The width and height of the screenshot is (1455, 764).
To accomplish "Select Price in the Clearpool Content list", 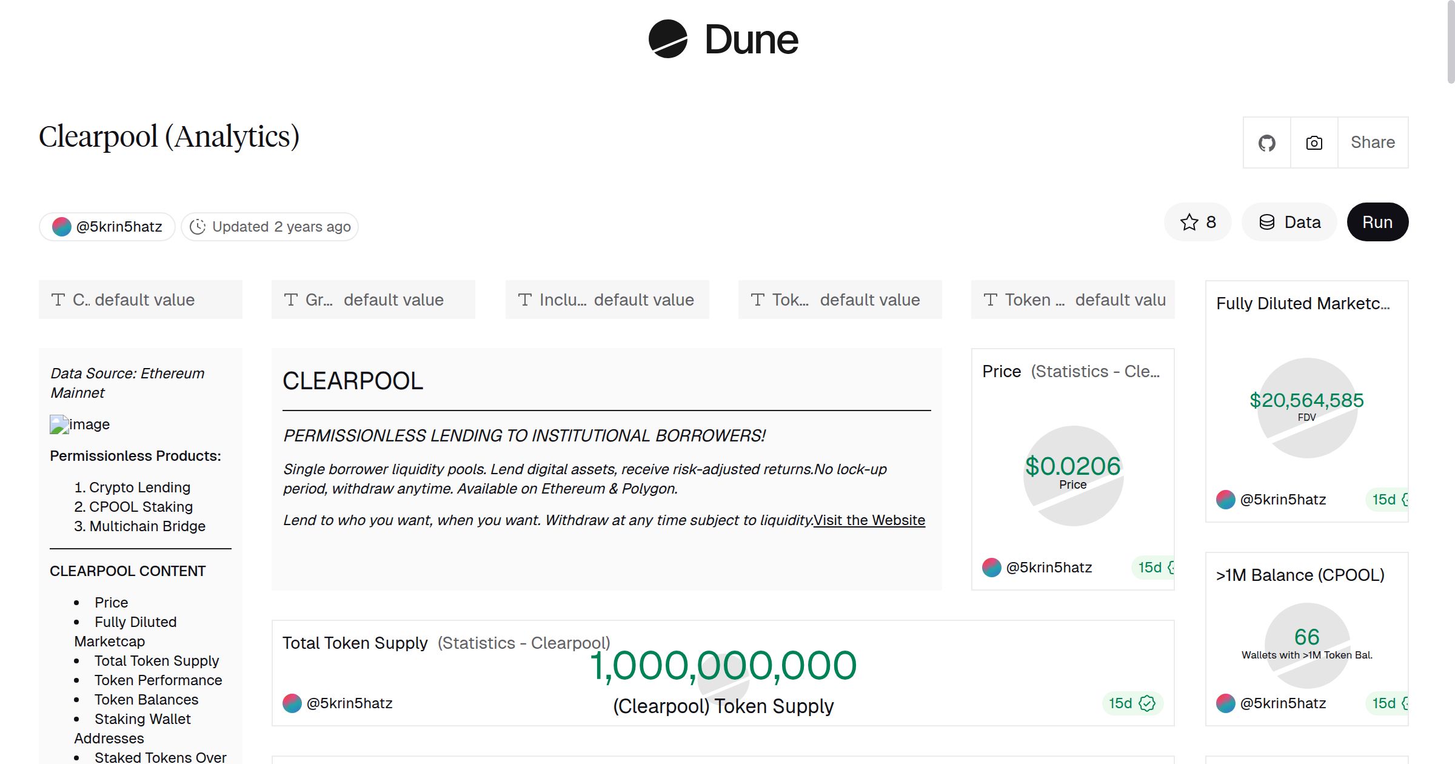I will 112,602.
